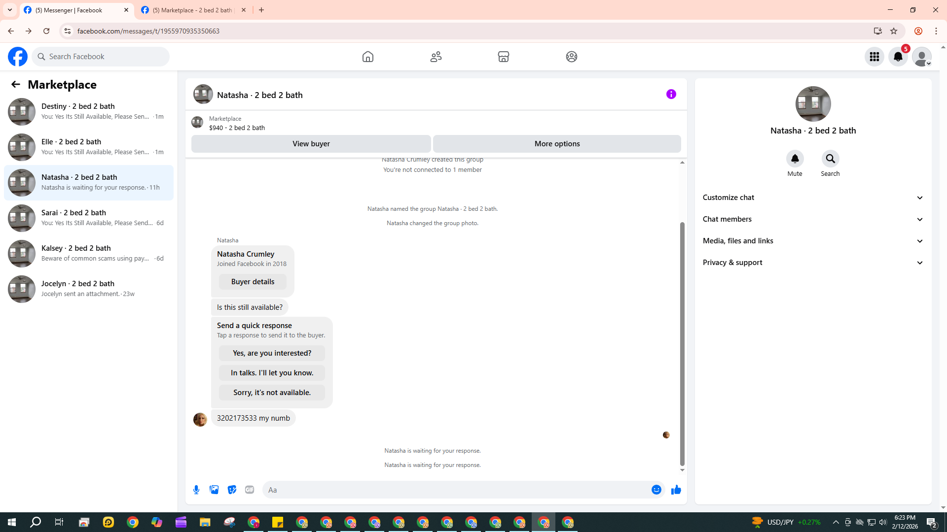Focus the browser address bar URL
This screenshot has width=947, height=532.
click(148, 31)
